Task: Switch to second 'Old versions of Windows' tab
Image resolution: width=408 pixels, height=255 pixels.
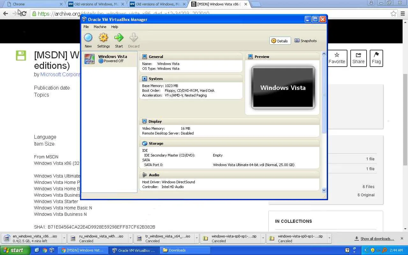Action: (158, 4)
